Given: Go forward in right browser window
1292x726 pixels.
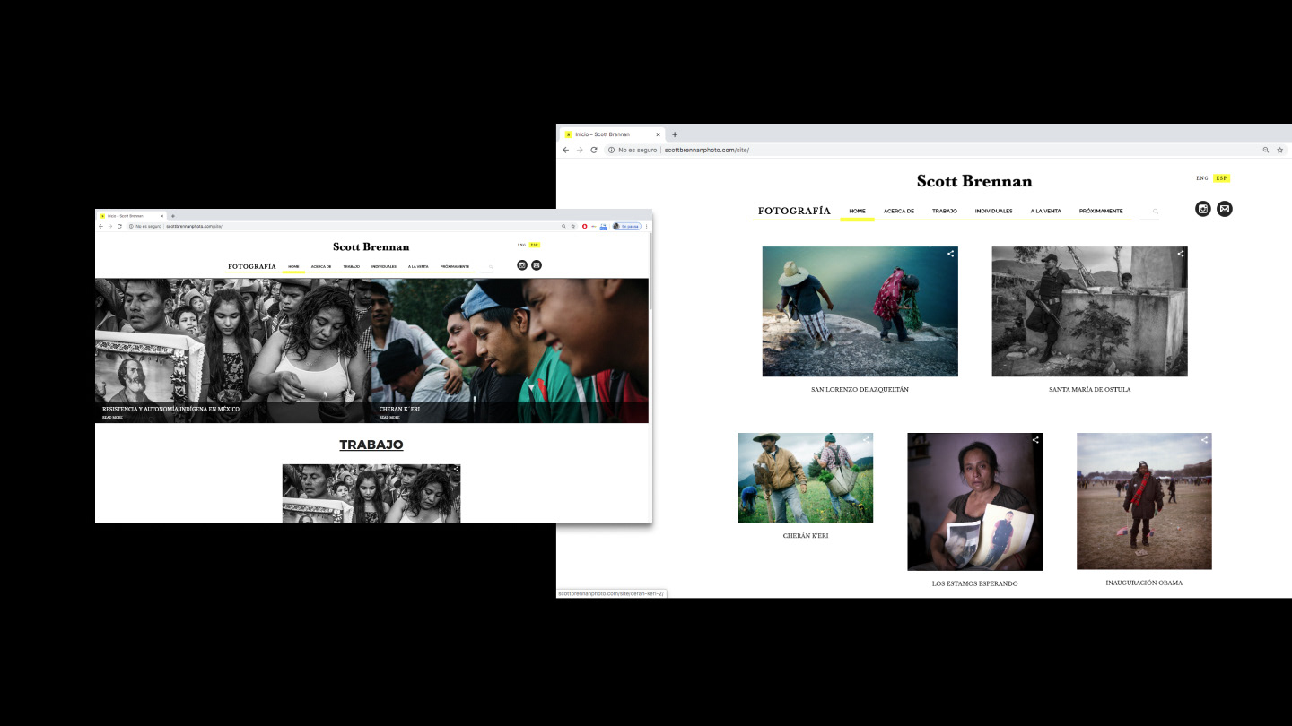Looking at the screenshot, I should (x=580, y=150).
